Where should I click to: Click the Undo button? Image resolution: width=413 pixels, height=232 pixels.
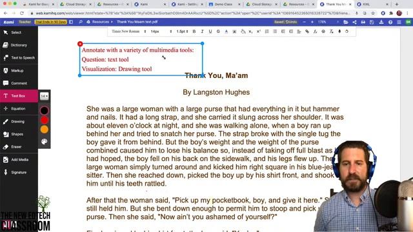click(291, 22)
